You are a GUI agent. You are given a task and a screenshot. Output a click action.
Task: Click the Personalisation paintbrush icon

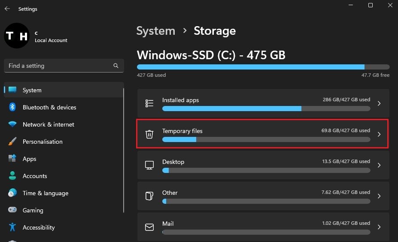point(12,142)
